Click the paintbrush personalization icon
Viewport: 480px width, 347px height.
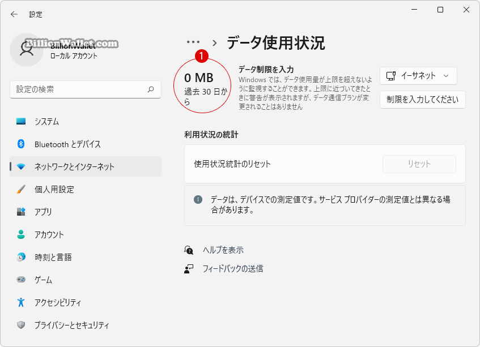(x=21, y=189)
